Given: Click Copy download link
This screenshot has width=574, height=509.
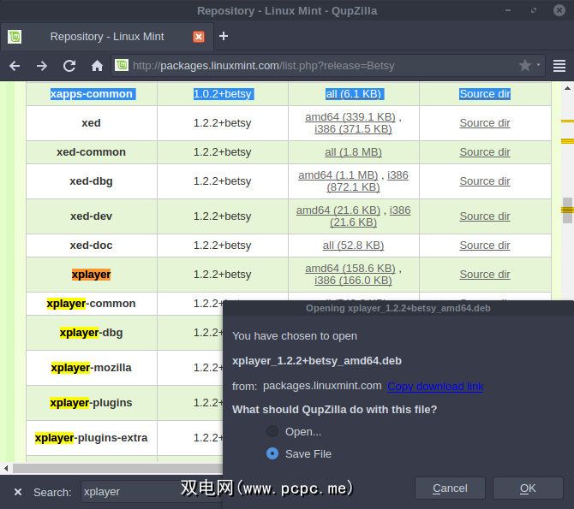Looking at the screenshot, I should click(x=435, y=387).
